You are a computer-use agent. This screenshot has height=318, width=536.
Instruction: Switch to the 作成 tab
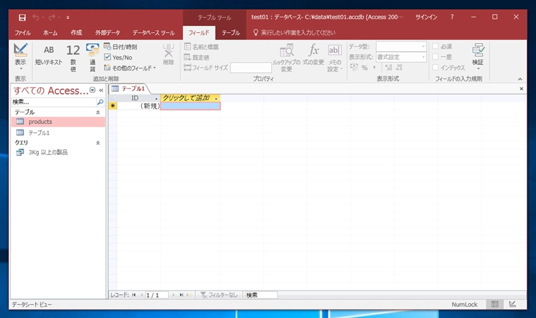pyautogui.click(x=76, y=32)
